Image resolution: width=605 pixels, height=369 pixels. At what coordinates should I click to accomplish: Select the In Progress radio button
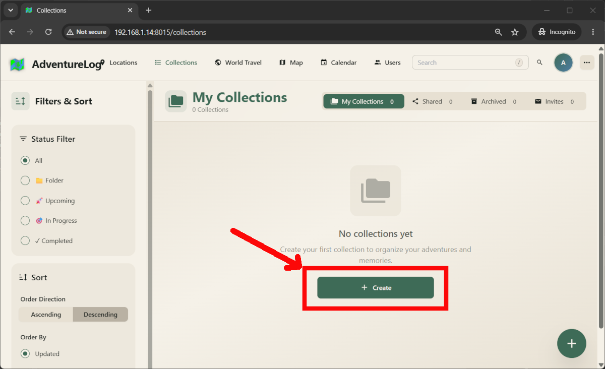[25, 221]
